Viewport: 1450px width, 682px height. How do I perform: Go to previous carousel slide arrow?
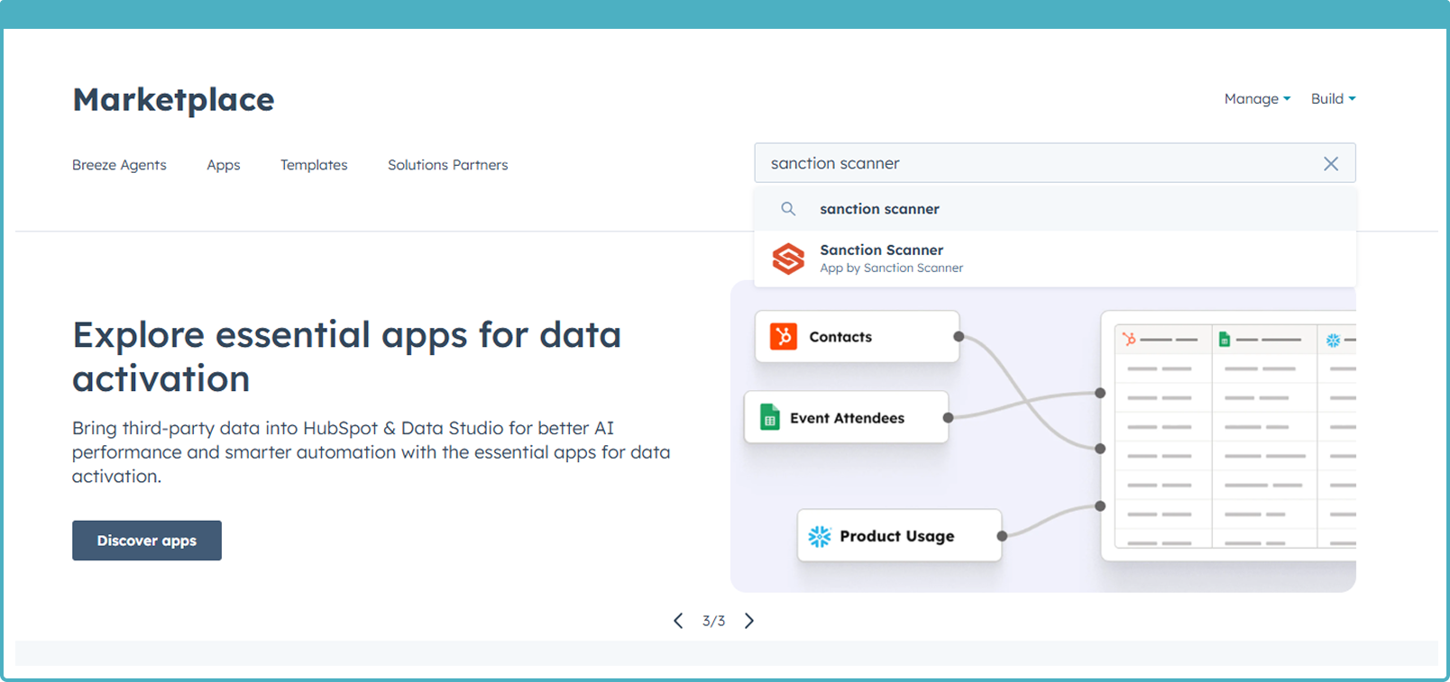678,621
